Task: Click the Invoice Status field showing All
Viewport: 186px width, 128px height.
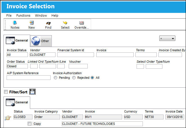Action: click(17, 55)
